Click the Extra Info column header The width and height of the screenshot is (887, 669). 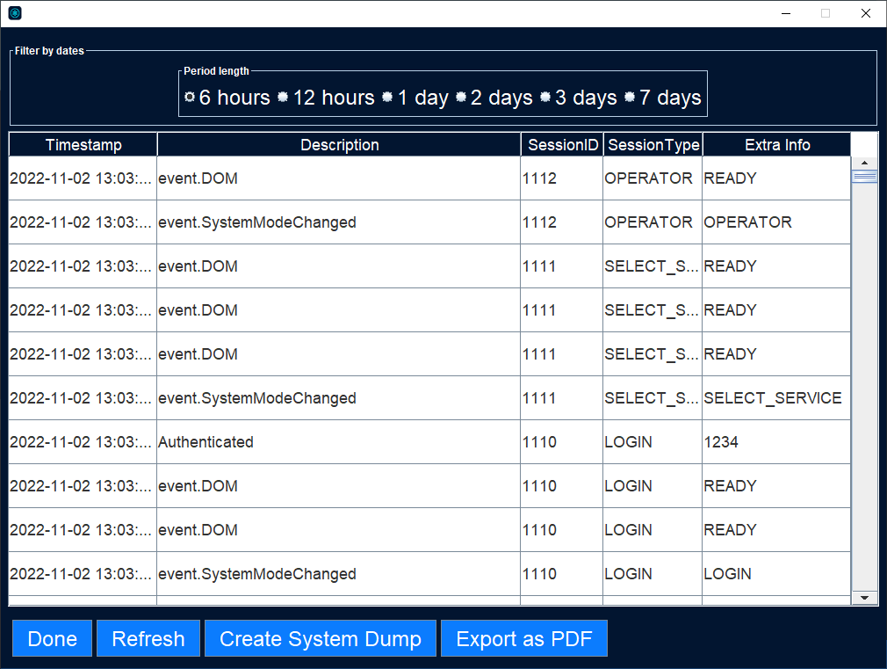pos(777,145)
